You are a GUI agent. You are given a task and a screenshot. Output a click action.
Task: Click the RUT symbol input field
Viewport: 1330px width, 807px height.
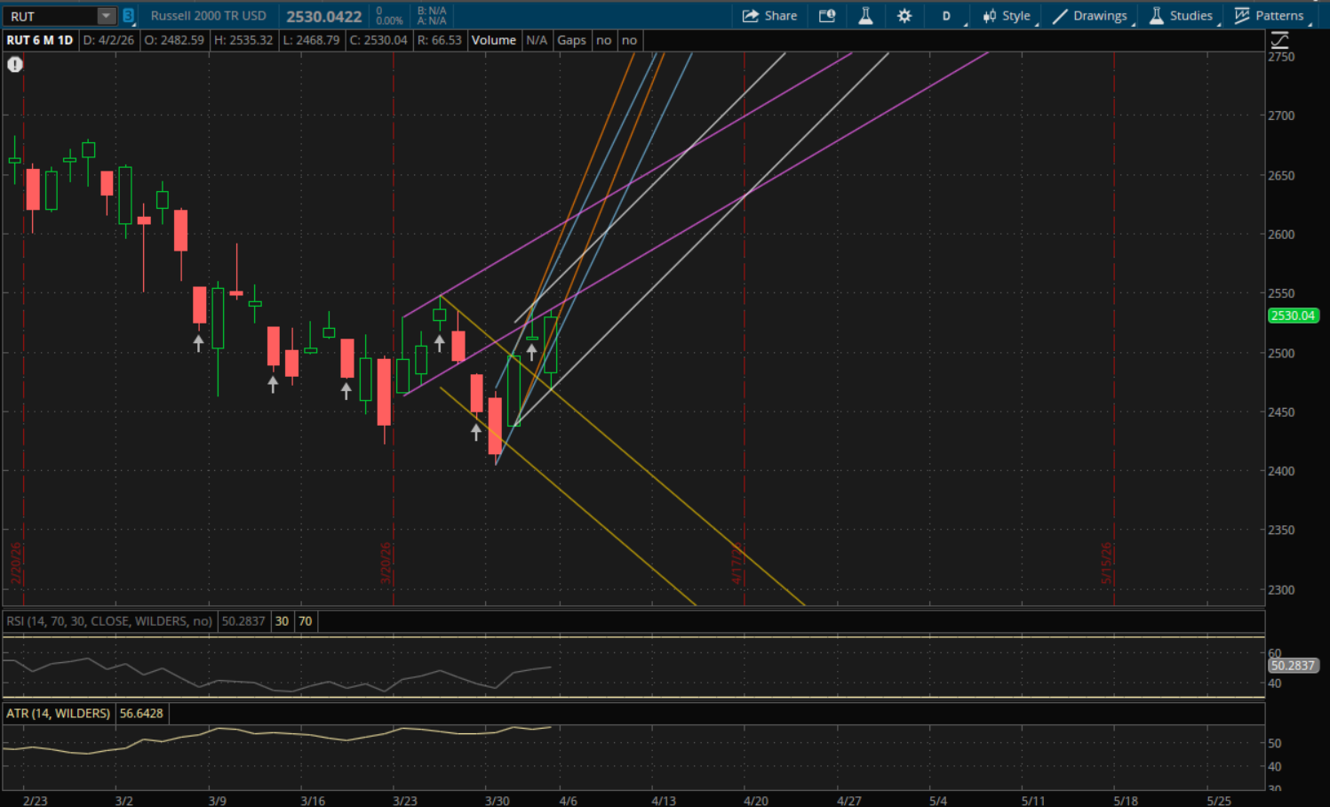pos(51,16)
